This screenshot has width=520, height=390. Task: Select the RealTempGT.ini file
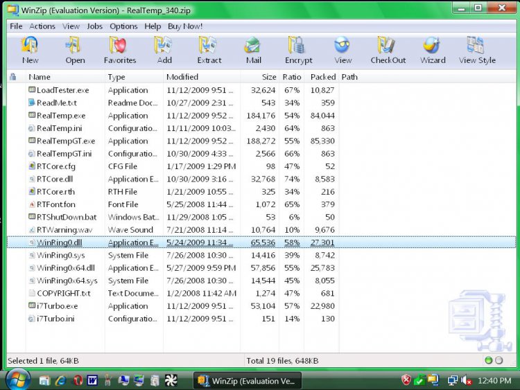point(64,154)
